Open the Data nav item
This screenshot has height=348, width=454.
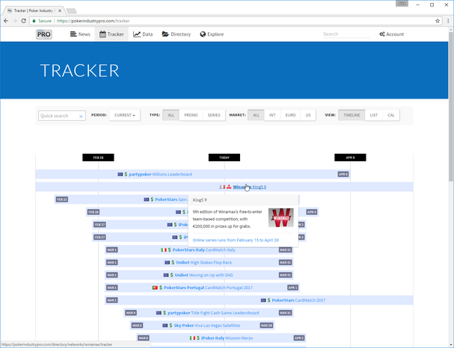pyautogui.click(x=143, y=34)
